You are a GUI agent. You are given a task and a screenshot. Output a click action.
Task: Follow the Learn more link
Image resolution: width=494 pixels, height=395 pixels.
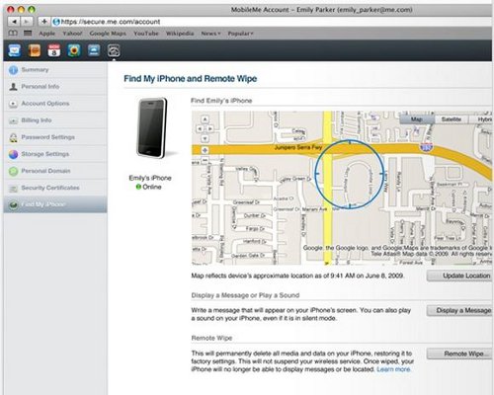(393, 369)
